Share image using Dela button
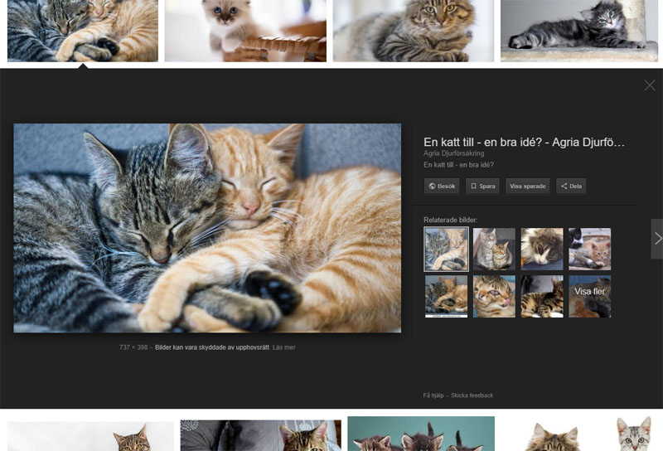Image resolution: width=663 pixels, height=451 pixels. coord(571,187)
